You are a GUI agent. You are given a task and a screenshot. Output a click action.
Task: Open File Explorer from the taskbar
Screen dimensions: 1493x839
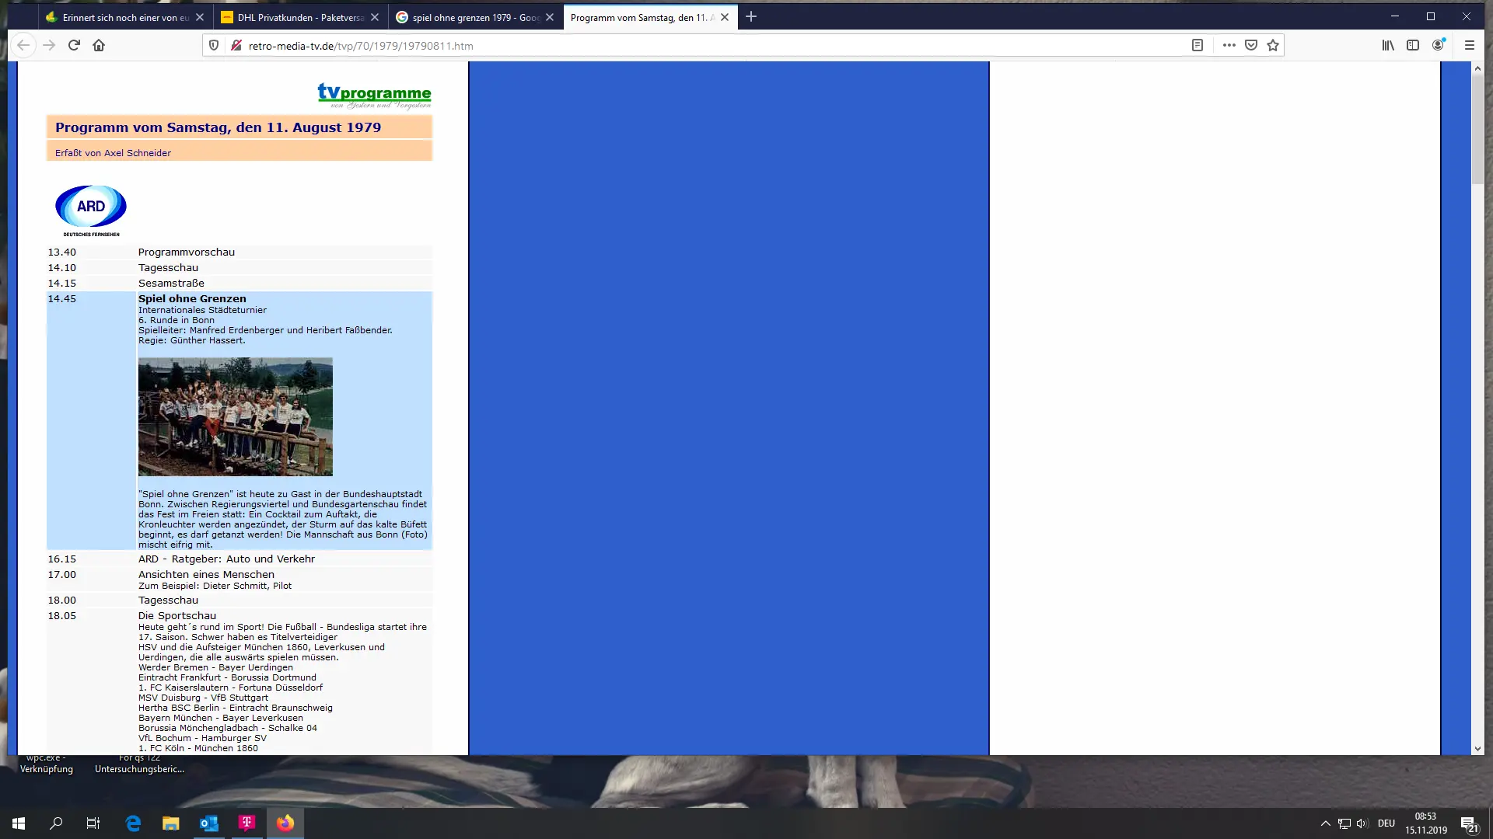170,823
